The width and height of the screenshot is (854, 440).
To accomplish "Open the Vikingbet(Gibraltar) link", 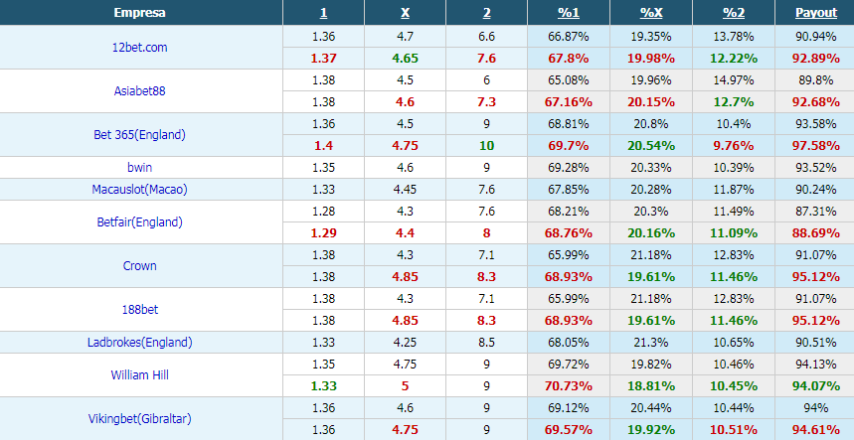I will tap(139, 419).
